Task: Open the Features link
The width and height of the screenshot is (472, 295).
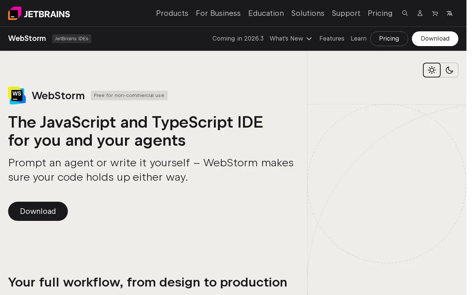Action: [x=332, y=39]
